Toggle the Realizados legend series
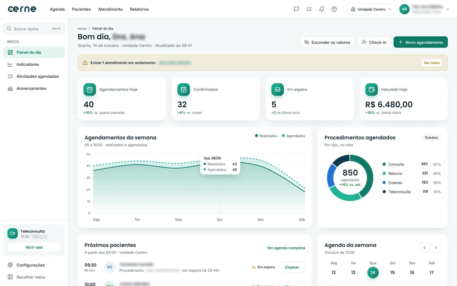Screen dimensions: 457x286 (x=266, y=136)
